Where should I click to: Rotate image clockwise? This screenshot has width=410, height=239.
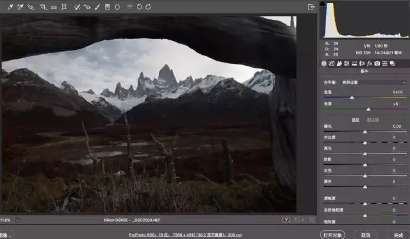pos(148,7)
